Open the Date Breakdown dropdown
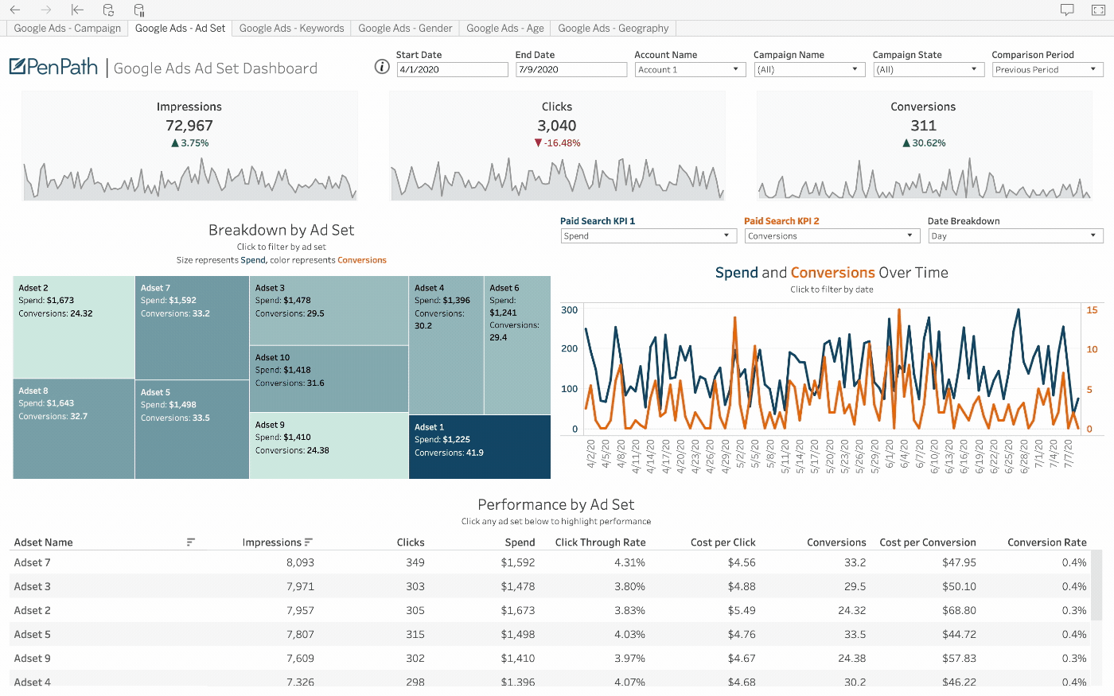The image size is (1114, 696). [1016, 235]
